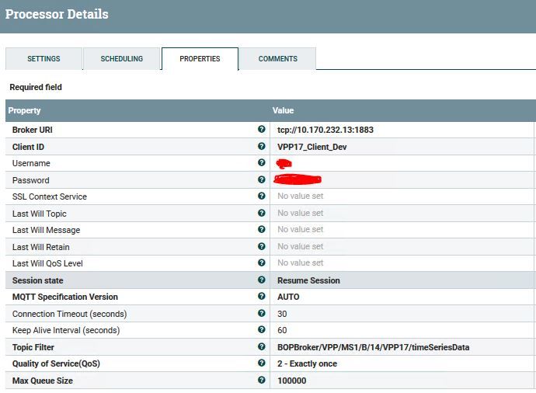Screen dimensions: 536x393
Task: Open the Comments tab
Action: (278, 59)
